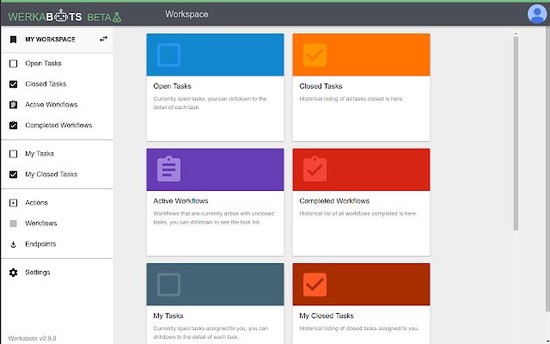Click the Open Tasks sidebar checkbox icon

tap(14, 64)
